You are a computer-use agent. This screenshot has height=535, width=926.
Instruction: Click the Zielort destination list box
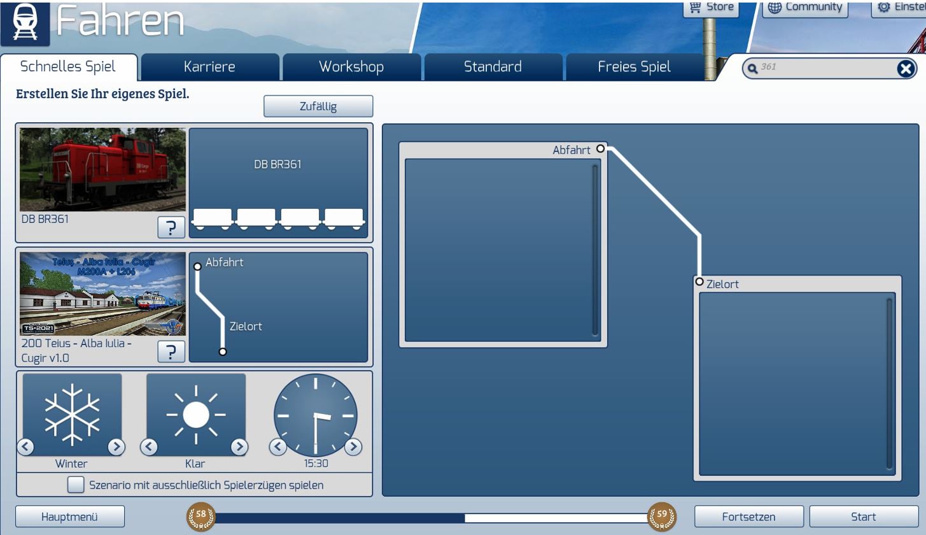tap(797, 384)
